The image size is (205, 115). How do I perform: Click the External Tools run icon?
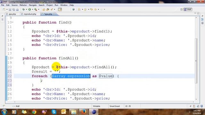[36, 10]
